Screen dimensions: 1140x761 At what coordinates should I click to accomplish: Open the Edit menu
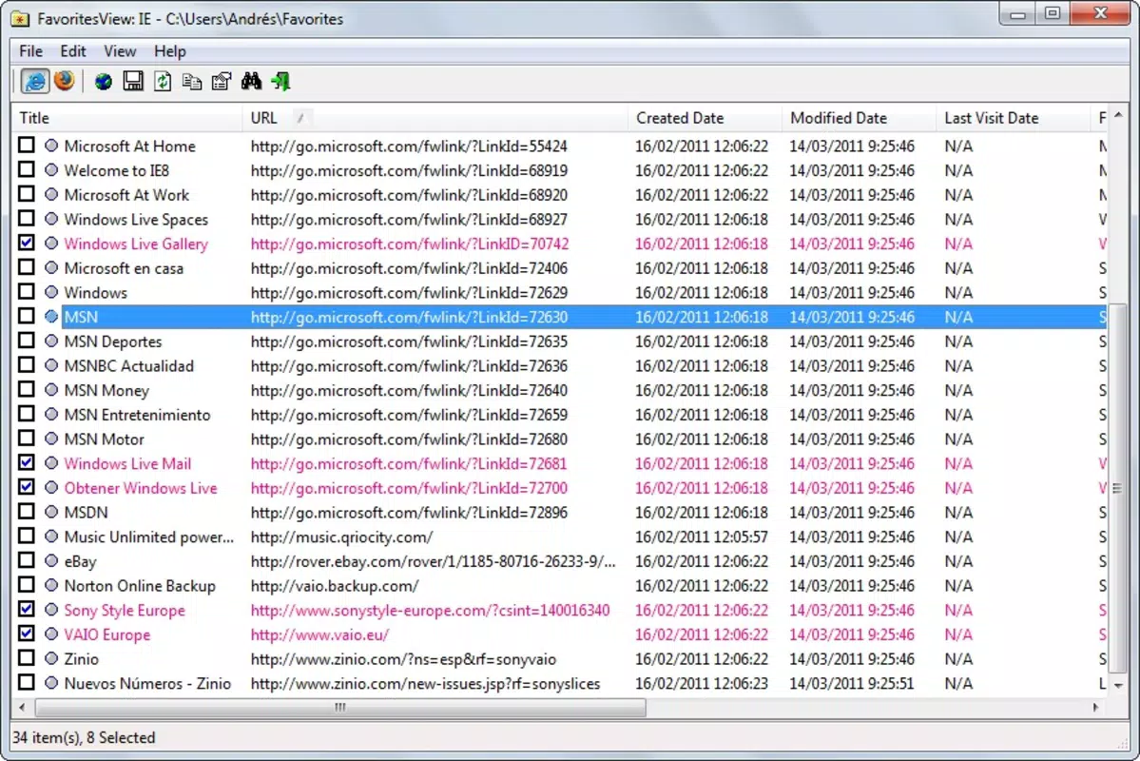pyautogui.click(x=72, y=51)
